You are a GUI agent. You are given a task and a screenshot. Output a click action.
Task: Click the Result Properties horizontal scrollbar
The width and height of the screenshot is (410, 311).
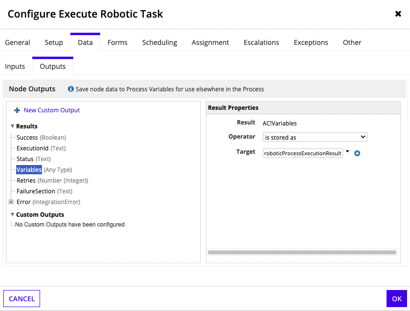point(302,252)
